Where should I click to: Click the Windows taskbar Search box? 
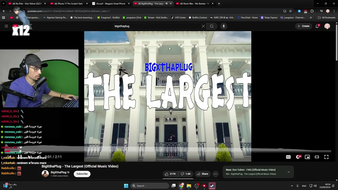[x=150, y=186]
